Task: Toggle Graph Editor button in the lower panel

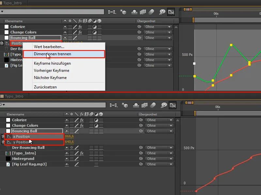Action: [x=173, y=105]
